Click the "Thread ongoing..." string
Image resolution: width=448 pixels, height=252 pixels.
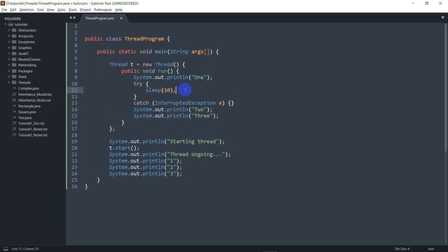pos(197,154)
